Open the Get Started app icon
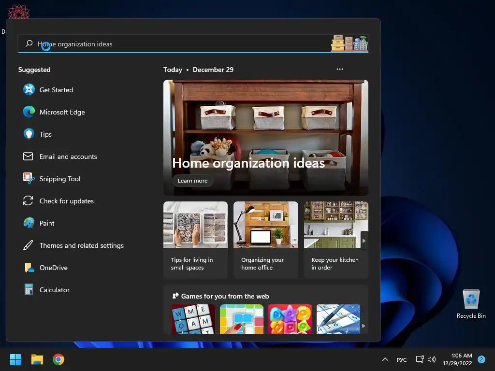This screenshot has width=495, height=371. click(x=29, y=89)
